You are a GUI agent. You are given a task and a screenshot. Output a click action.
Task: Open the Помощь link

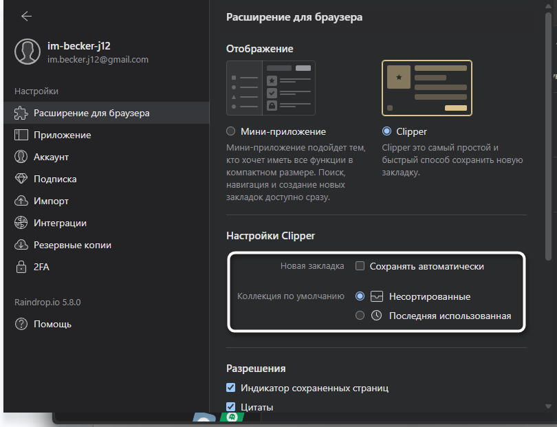click(107, 324)
